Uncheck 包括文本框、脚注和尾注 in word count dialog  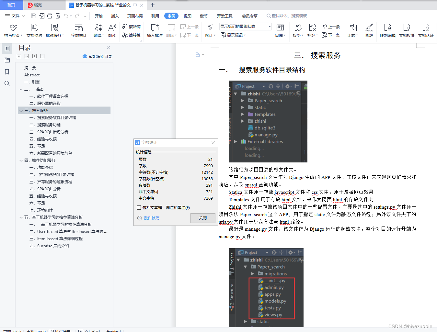point(138,207)
